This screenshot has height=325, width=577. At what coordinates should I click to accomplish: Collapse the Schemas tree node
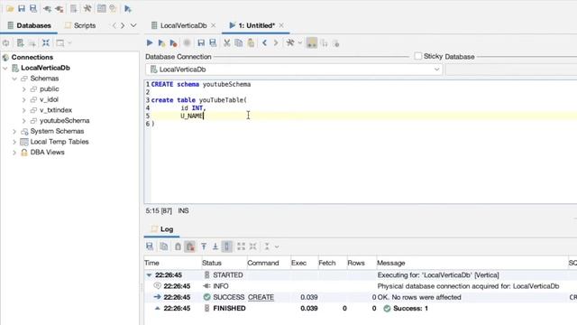point(14,79)
